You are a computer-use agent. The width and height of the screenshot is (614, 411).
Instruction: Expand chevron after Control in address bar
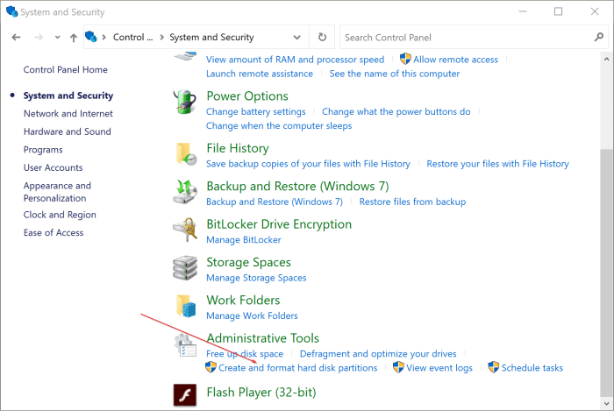point(161,37)
